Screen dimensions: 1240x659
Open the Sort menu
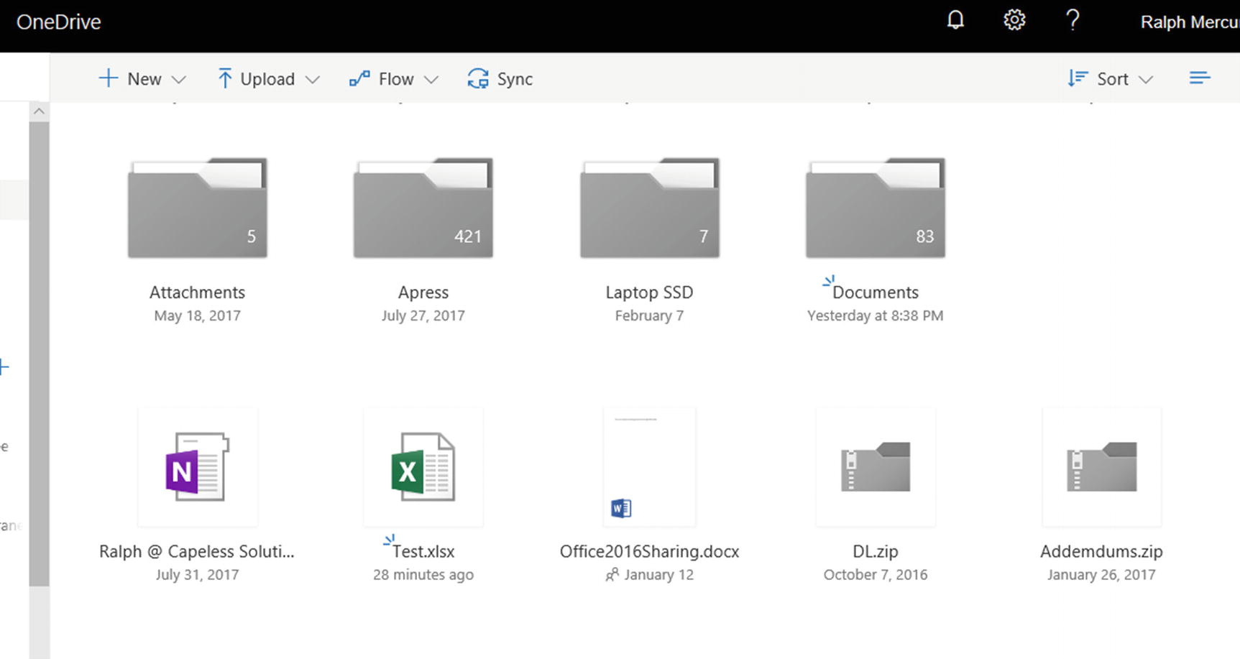pyautogui.click(x=1111, y=78)
